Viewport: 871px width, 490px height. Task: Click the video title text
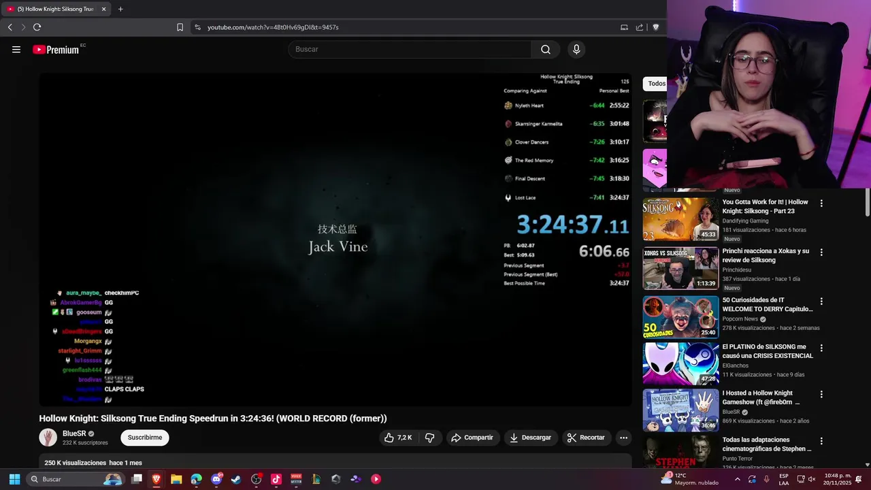[213, 419]
